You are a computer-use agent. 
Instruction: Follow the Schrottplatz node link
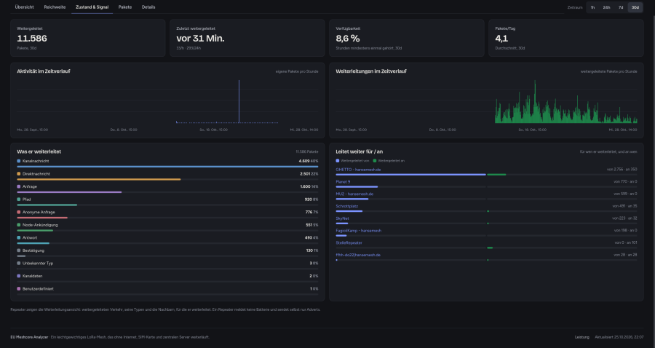coord(346,206)
